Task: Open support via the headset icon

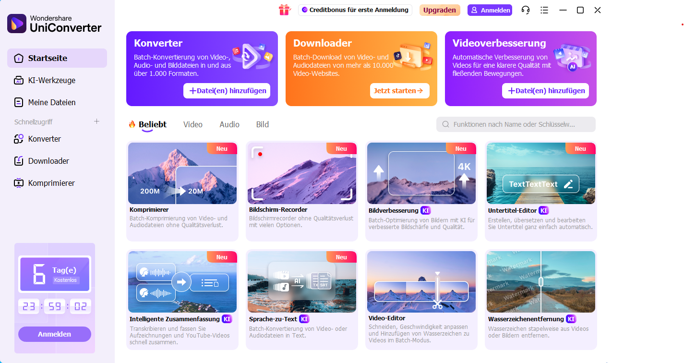Action: click(526, 10)
